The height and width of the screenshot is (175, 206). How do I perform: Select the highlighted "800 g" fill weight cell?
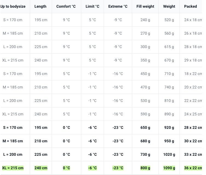[145, 168]
